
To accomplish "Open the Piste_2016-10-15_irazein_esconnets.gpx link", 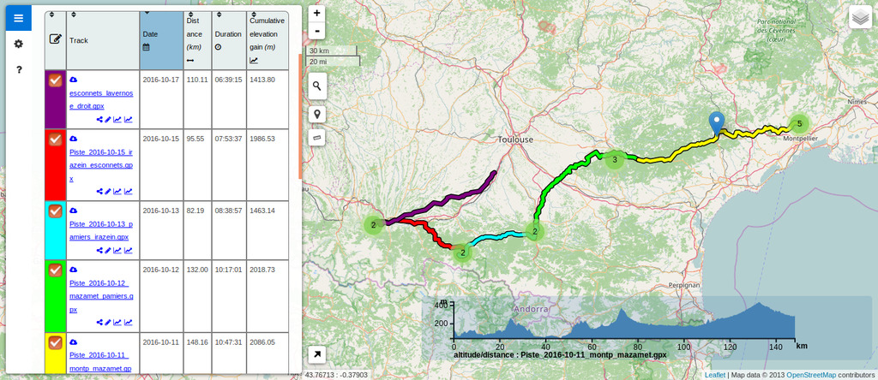I will 101,165.
